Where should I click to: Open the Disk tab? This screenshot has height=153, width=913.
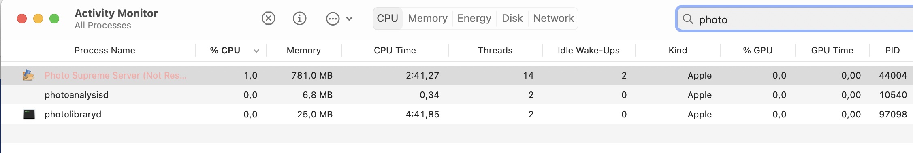[512, 18]
